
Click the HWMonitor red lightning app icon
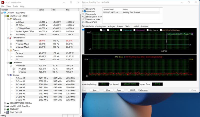[x=2, y=2]
